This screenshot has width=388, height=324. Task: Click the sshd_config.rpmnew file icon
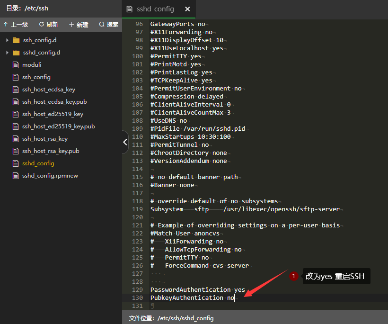tap(16, 176)
